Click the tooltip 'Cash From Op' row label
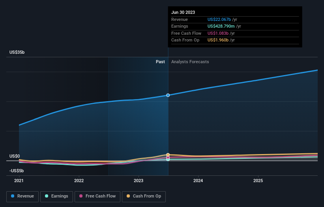The height and width of the screenshot is (207, 324). [x=185, y=40]
